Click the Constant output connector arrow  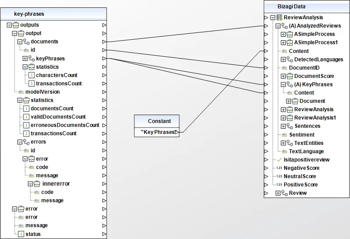click(177, 132)
